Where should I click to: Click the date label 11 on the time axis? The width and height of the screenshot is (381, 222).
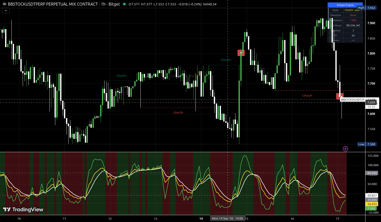click(64, 219)
